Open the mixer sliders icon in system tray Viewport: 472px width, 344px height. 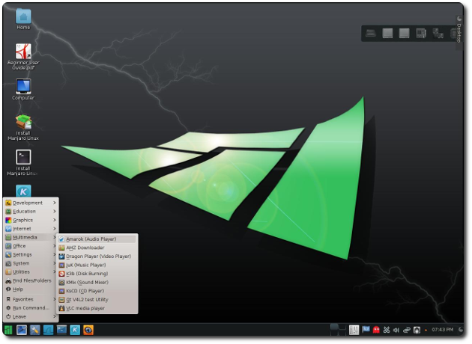[x=354, y=330]
